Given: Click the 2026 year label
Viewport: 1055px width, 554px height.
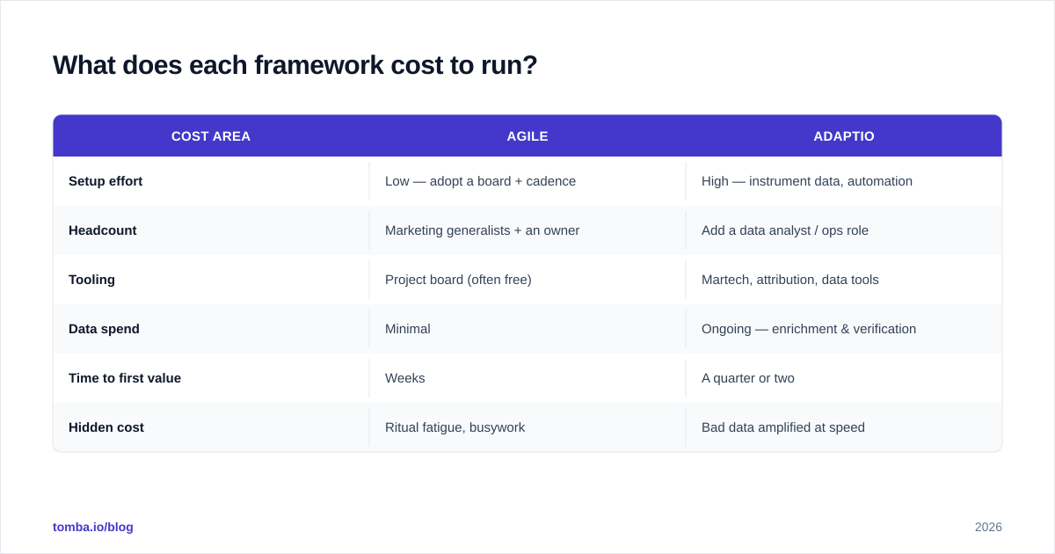Looking at the screenshot, I should (988, 527).
